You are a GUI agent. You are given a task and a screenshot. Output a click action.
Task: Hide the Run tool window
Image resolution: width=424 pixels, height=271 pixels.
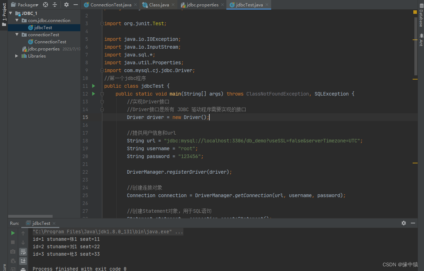click(x=413, y=223)
